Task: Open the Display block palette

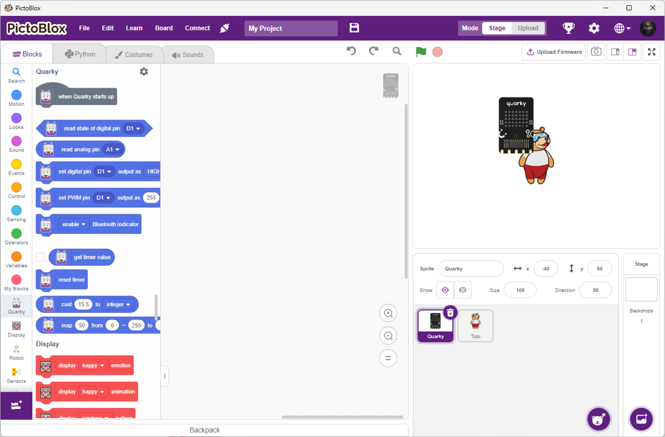Action: click(x=16, y=329)
